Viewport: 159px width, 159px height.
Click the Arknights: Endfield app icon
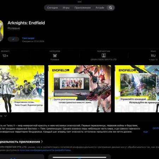click(1, 31)
